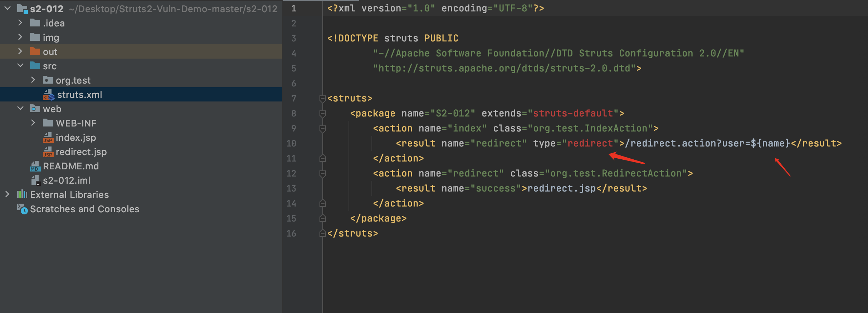Image resolution: width=868 pixels, height=313 pixels.
Task: Click "org.test.IndexAction" in the code
Action: point(590,128)
